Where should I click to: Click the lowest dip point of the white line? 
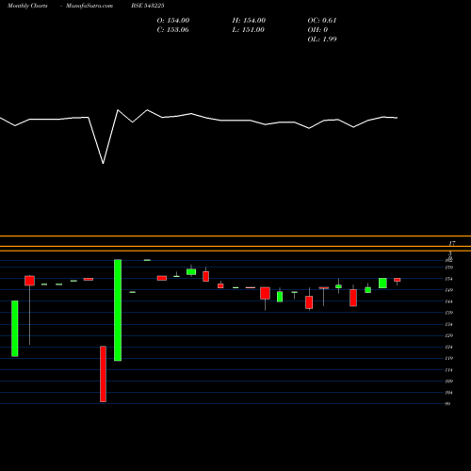click(103, 163)
